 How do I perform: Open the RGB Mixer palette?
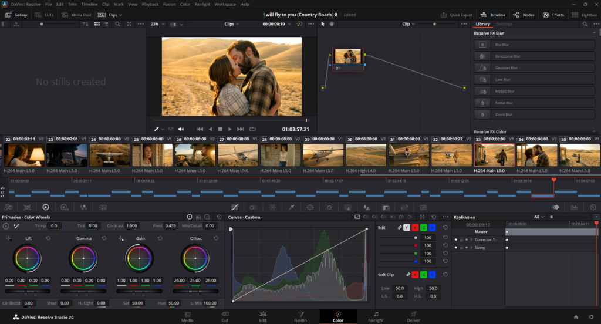coord(83,207)
